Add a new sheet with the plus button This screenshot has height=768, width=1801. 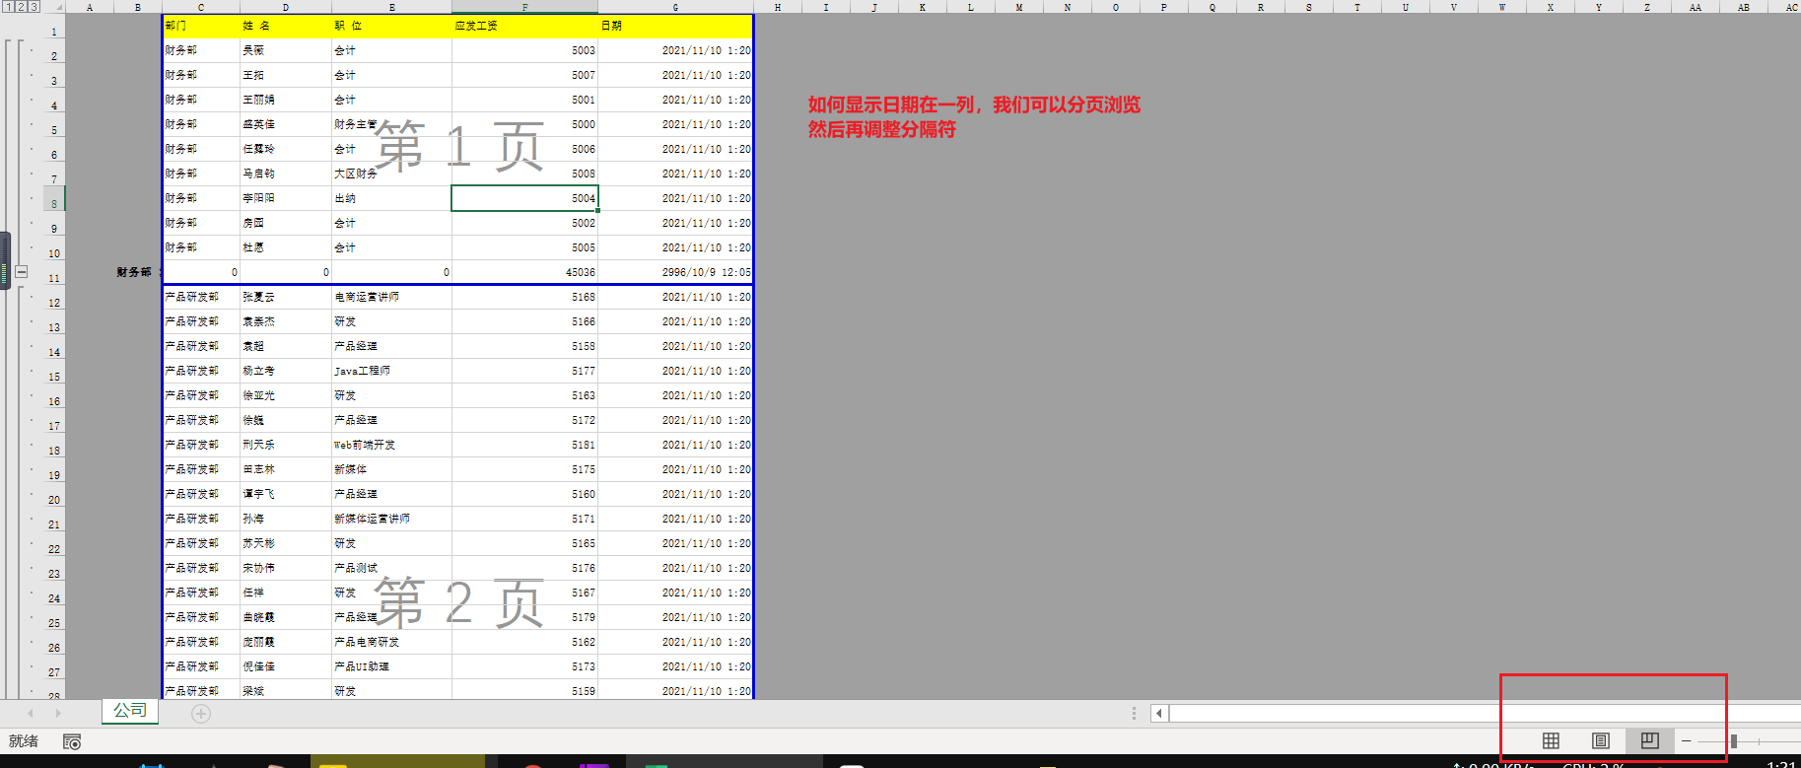[201, 713]
